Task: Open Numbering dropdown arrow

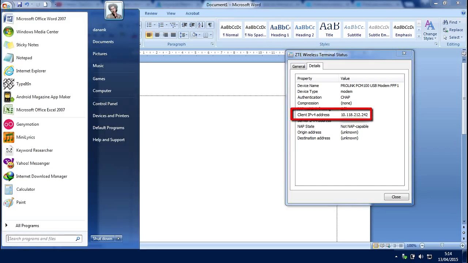Action: tap(166, 25)
